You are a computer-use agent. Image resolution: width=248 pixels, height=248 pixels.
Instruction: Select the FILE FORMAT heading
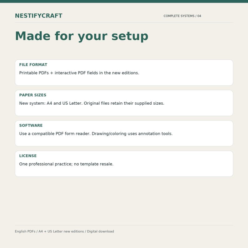[x=33, y=65]
